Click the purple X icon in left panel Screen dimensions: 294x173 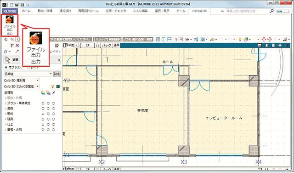(x=17, y=45)
